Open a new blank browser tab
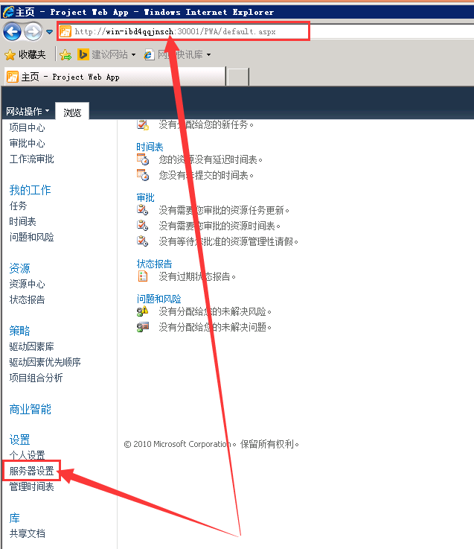 pyautogui.click(x=238, y=77)
